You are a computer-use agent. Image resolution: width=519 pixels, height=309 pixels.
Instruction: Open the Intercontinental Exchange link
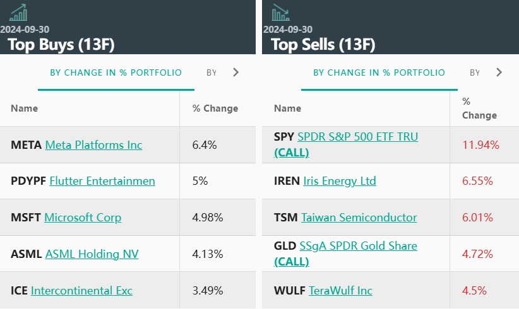pos(81,291)
